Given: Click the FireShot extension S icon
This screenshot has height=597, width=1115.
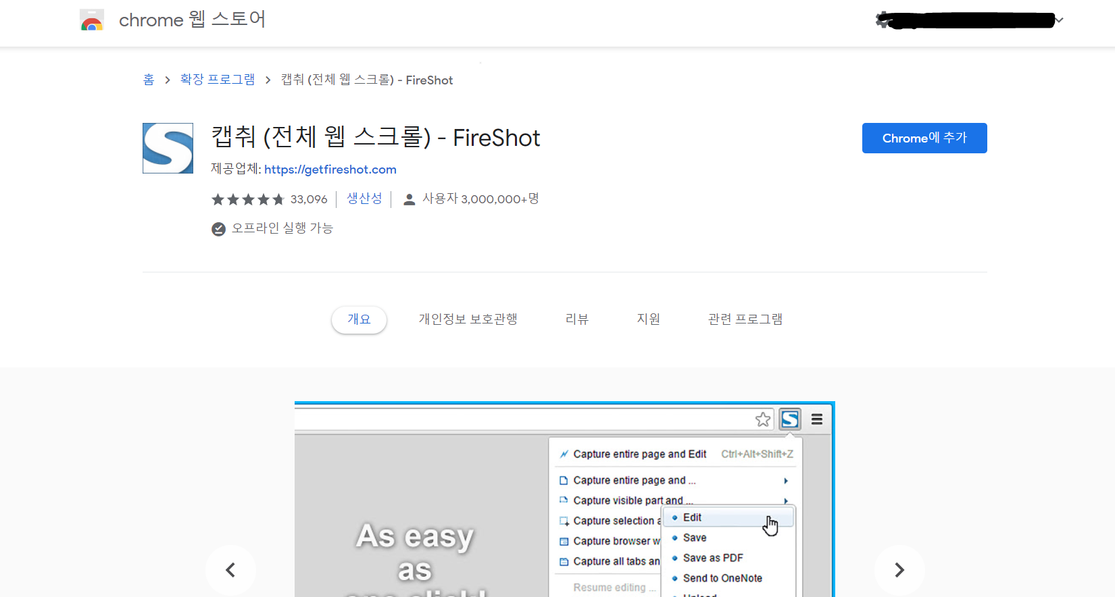Looking at the screenshot, I should tap(168, 148).
